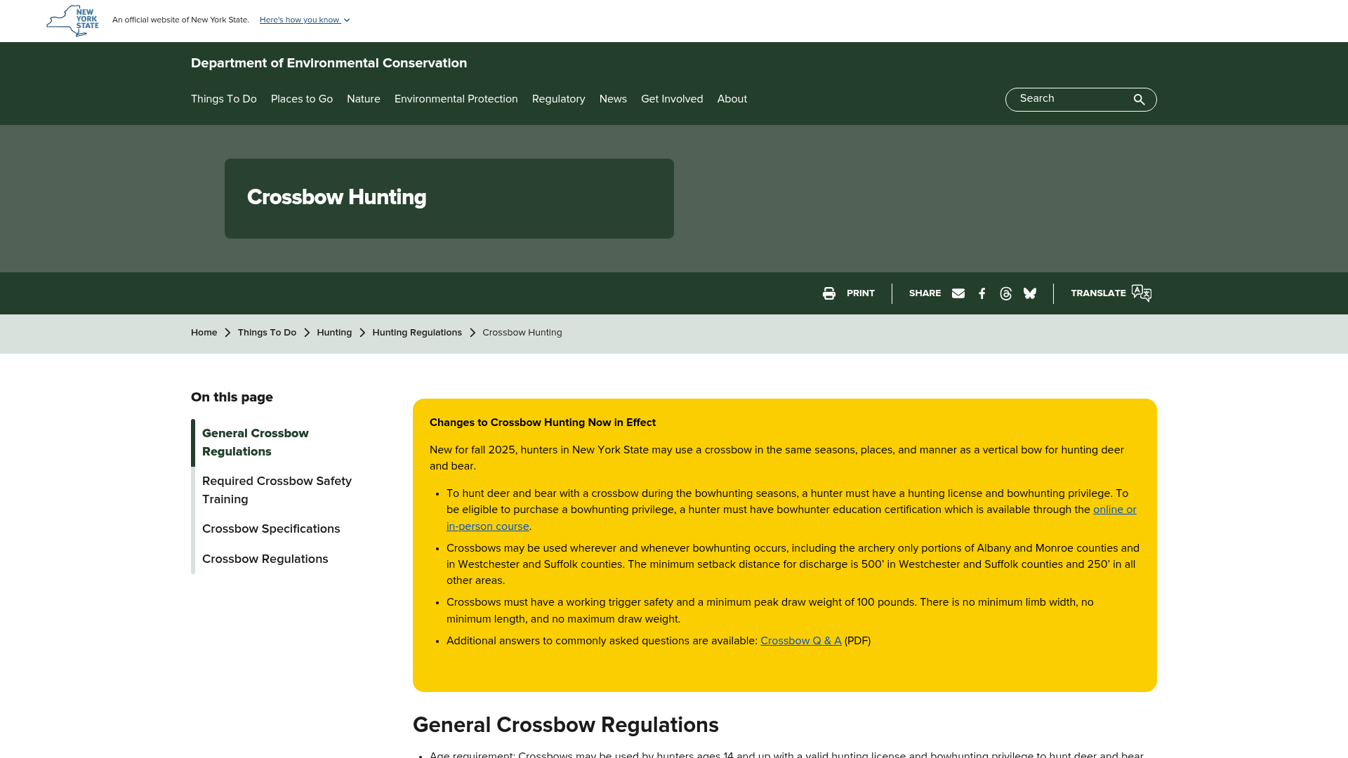Screen dimensions: 1348x758
Task: Open the News menu
Action: click(x=613, y=99)
